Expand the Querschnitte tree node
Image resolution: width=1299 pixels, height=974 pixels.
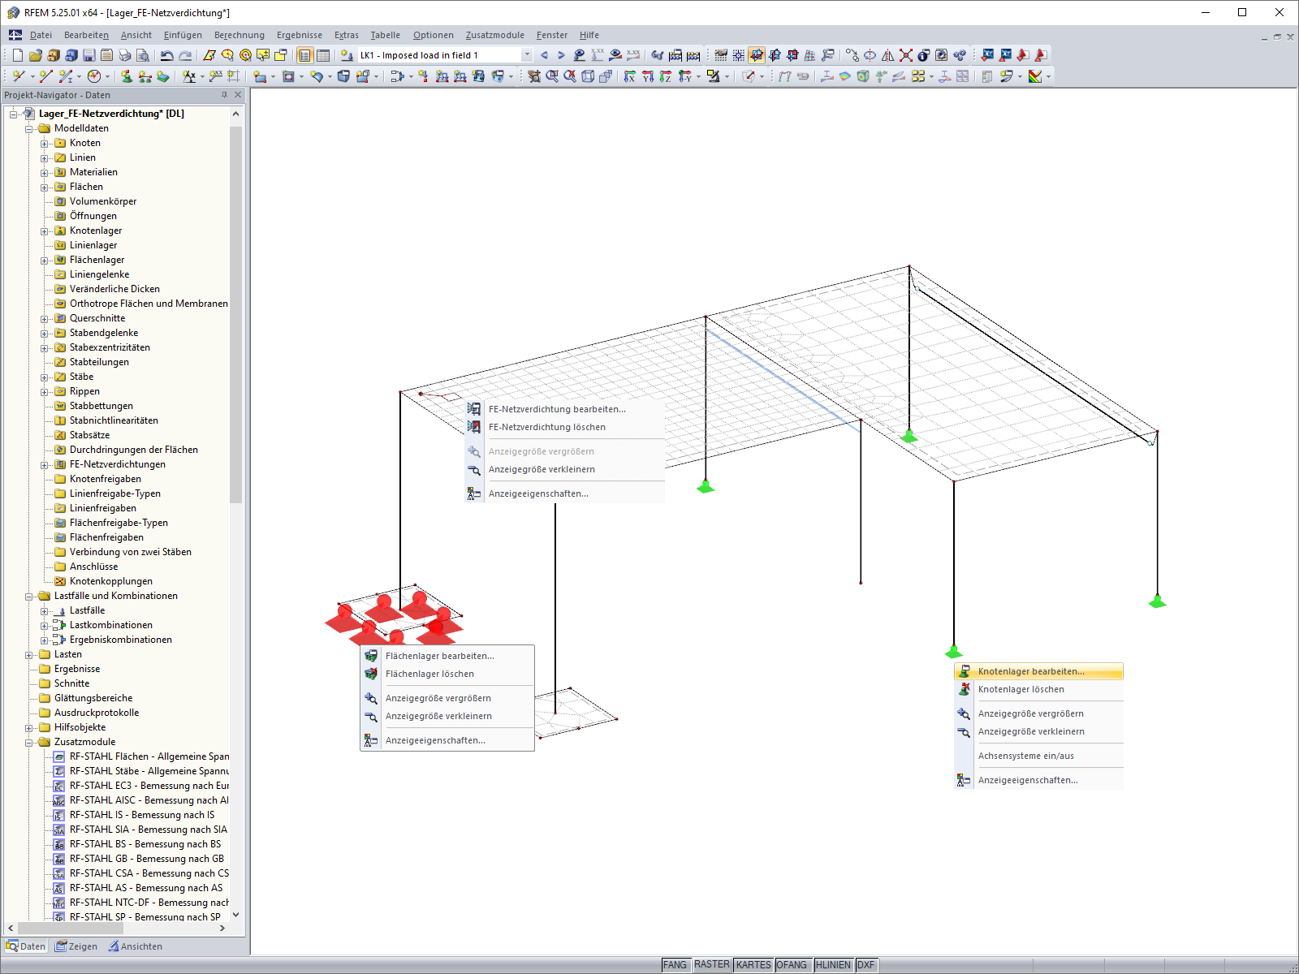(x=45, y=318)
